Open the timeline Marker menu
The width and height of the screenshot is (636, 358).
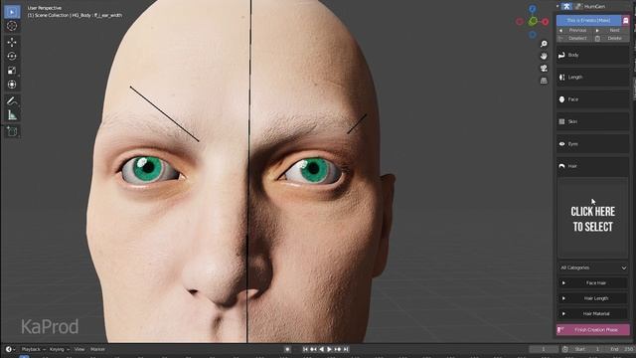pyautogui.click(x=97, y=349)
